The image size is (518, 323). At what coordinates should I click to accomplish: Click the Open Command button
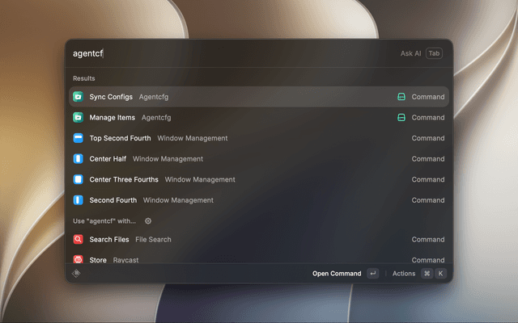click(x=337, y=273)
